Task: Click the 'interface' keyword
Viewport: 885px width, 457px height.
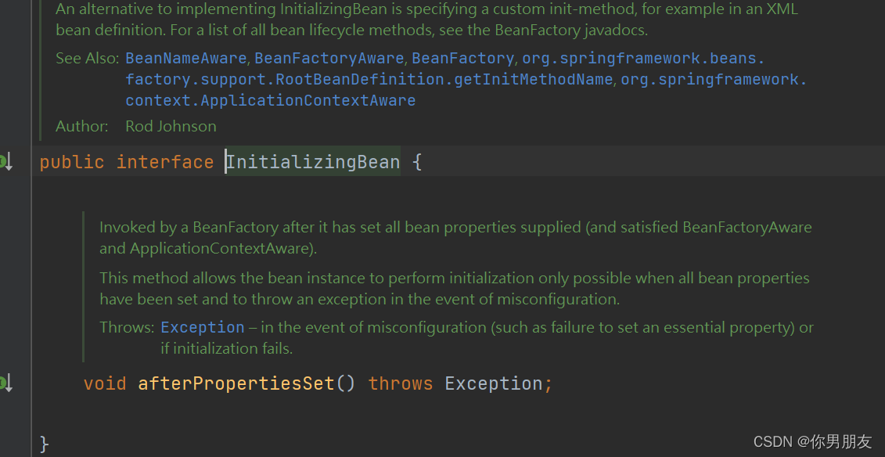Action: pos(165,162)
